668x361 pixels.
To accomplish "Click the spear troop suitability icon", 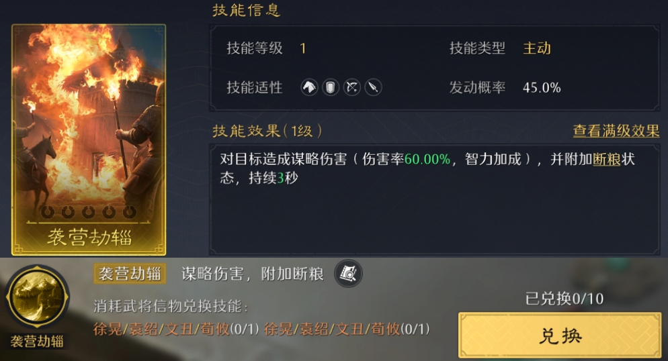I will (373, 87).
